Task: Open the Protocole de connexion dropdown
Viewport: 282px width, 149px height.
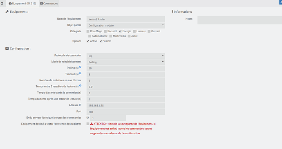Action: coord(126,56)
